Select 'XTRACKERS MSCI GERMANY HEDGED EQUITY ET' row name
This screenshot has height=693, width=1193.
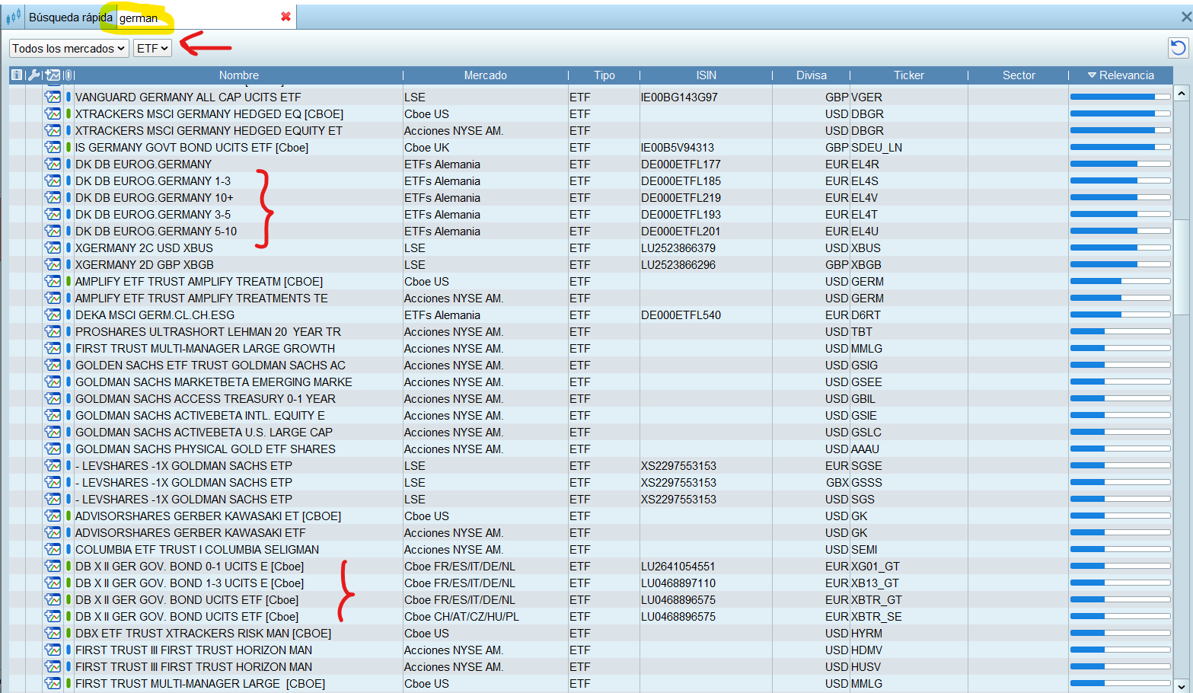point(209,130)
